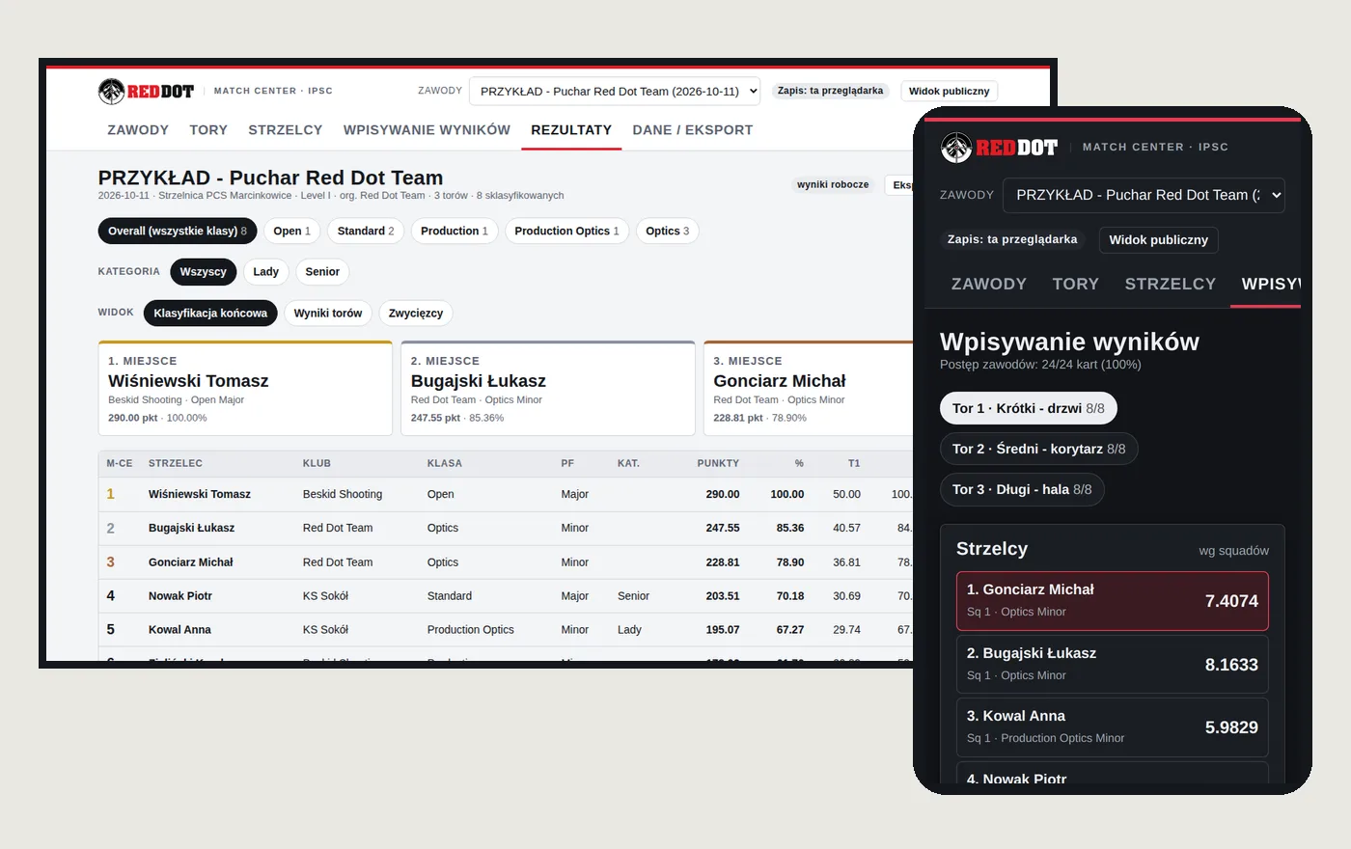Viewport: 1351px width, 849px height.
Task: Open ZAWODY tab in mobile view
Action: click(989, 284)
